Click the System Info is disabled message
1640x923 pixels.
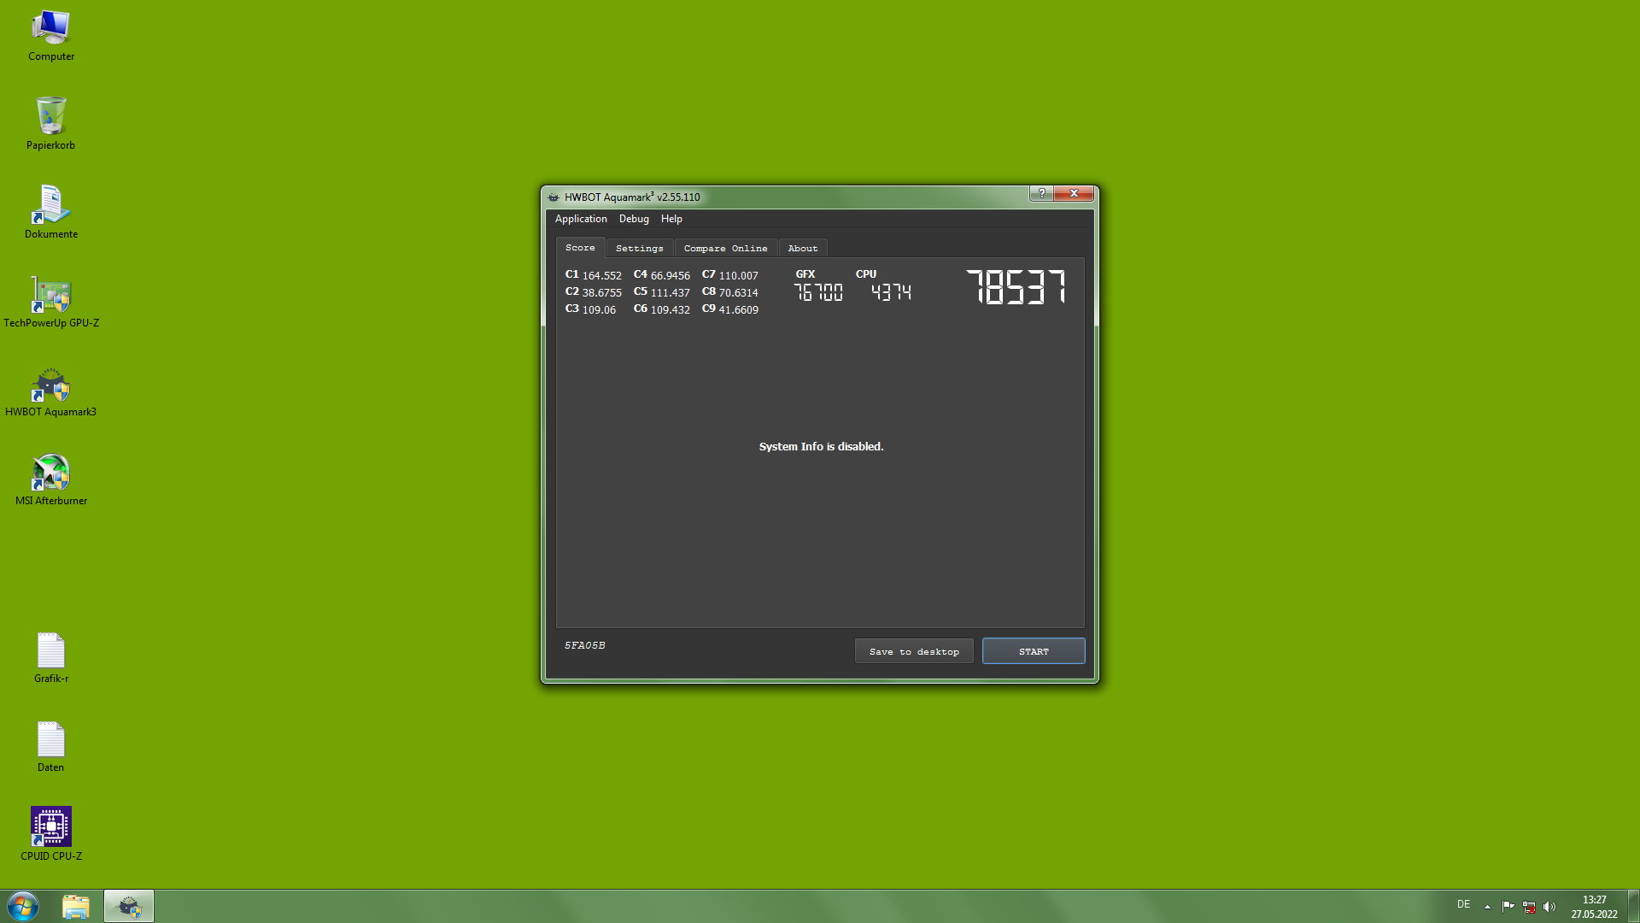(x=821, y=446)
